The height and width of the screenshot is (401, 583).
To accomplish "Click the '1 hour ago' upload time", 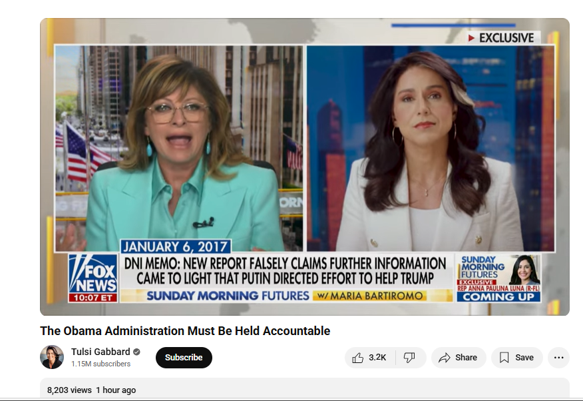I will (116, 390).
